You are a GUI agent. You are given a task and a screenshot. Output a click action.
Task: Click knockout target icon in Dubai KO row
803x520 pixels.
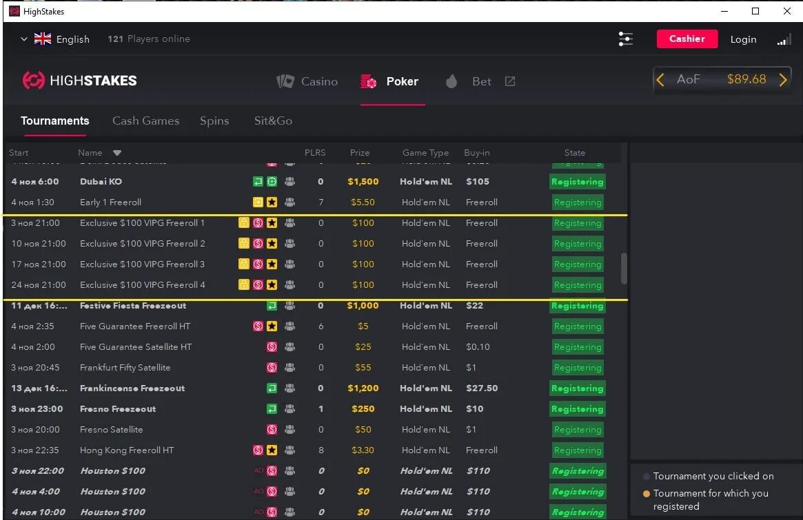pyautogui.click(x=272, y=181)
